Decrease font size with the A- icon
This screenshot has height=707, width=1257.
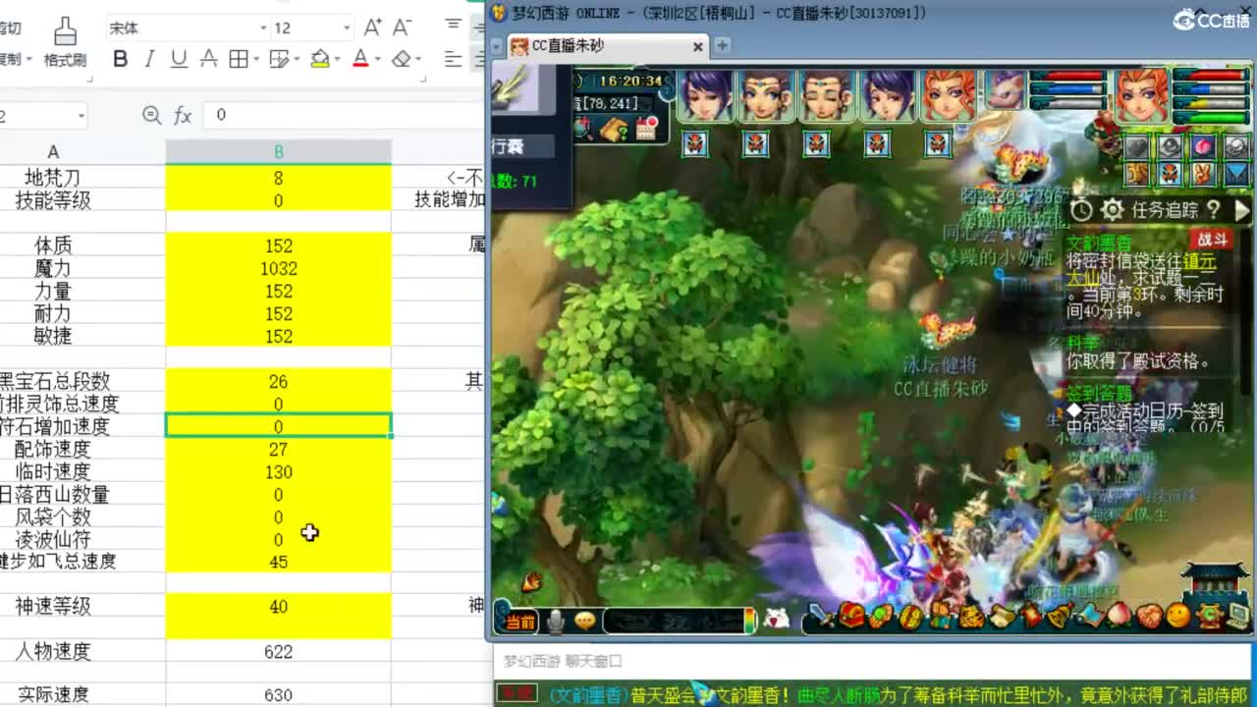click(402, 27)
